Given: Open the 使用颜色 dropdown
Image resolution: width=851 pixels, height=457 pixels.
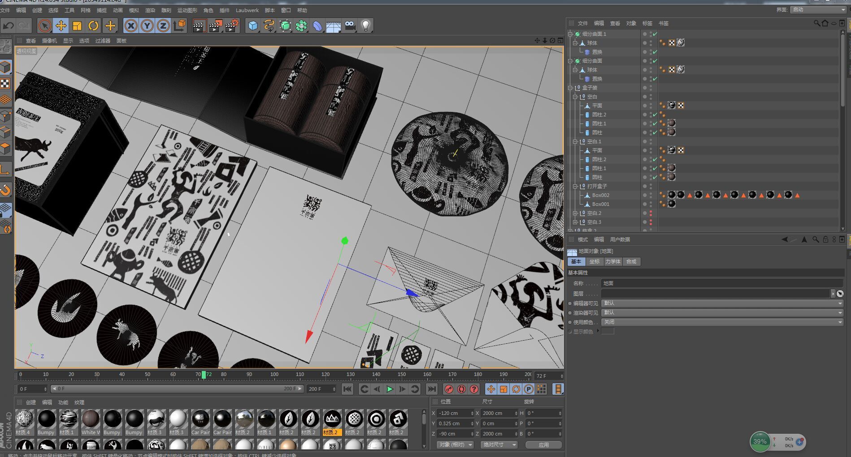Looking at the screenshot, I should point(722,322).
